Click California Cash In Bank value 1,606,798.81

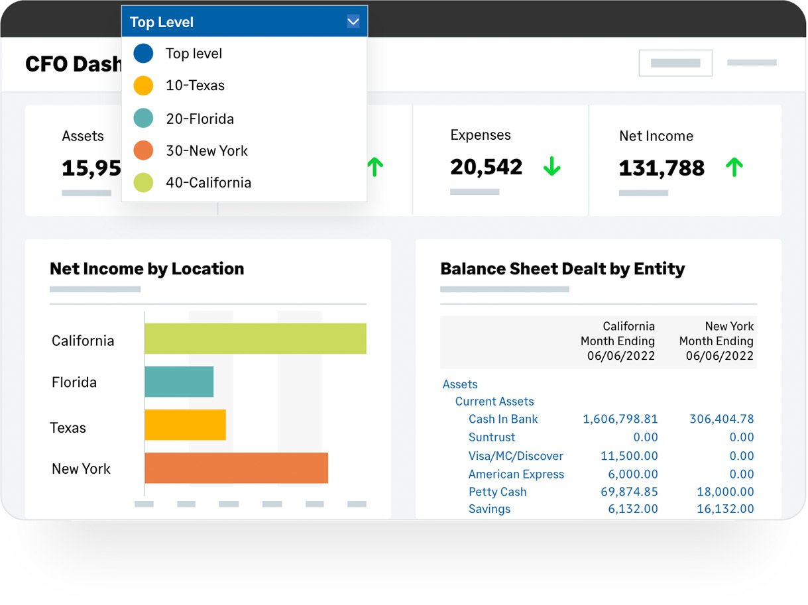[x=620, y=419]
